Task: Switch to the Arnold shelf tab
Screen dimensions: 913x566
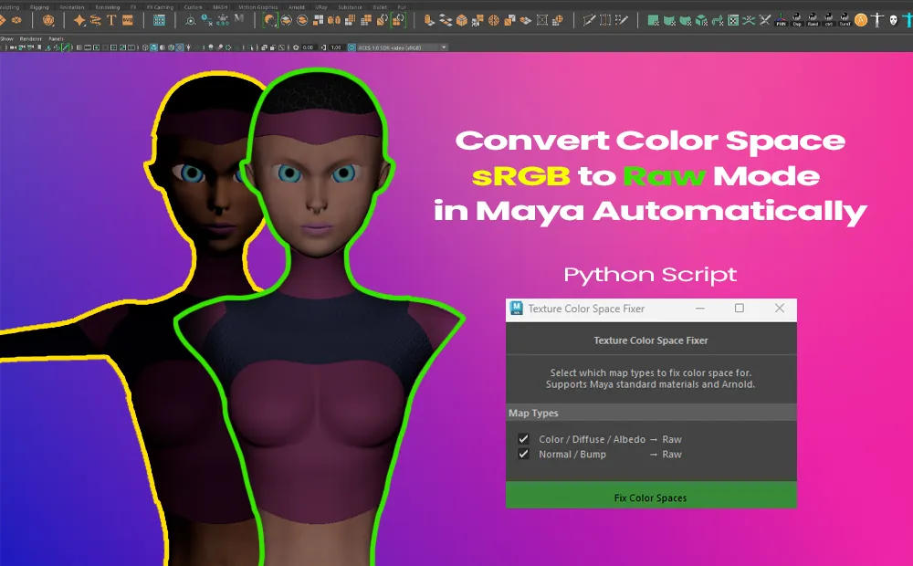Action: 297,6
